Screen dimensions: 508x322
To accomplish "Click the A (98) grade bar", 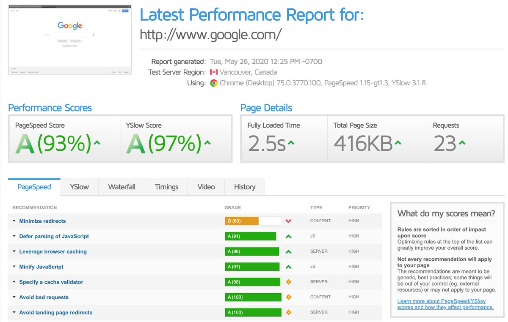I will click(x=253, y=282).
